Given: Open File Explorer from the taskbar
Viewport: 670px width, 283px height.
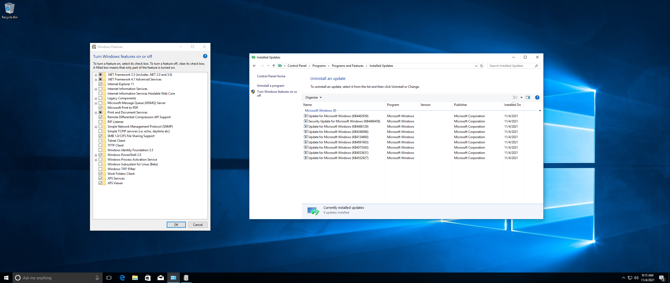Looking at the screenshot, I should (x=135, y=278).
